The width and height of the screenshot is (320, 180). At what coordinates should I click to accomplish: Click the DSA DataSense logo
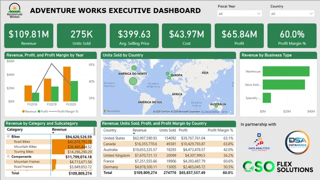[x=297, y=142]
